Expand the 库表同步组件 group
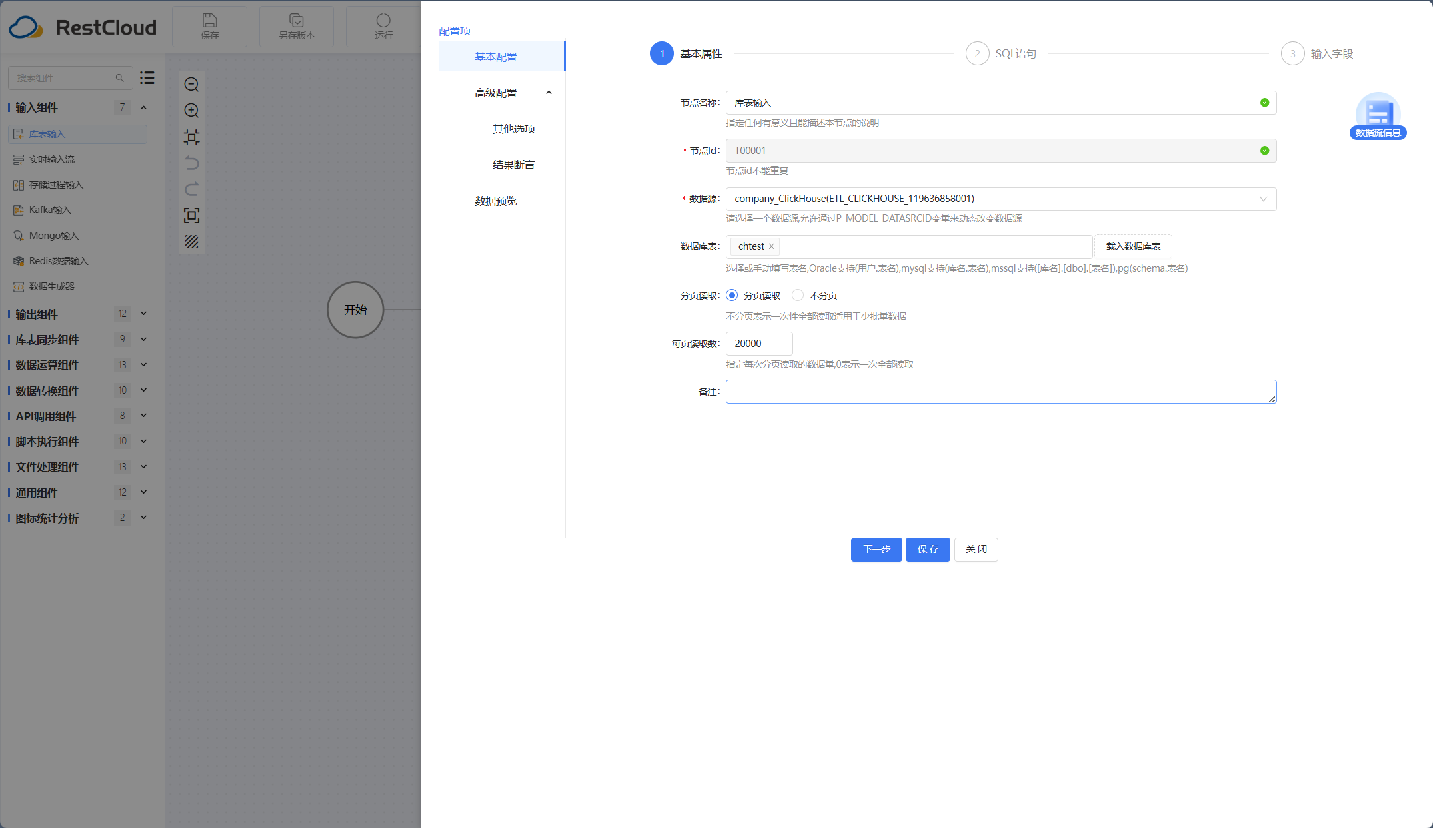This screenshot has height=828, width=1433. point(143,339)
